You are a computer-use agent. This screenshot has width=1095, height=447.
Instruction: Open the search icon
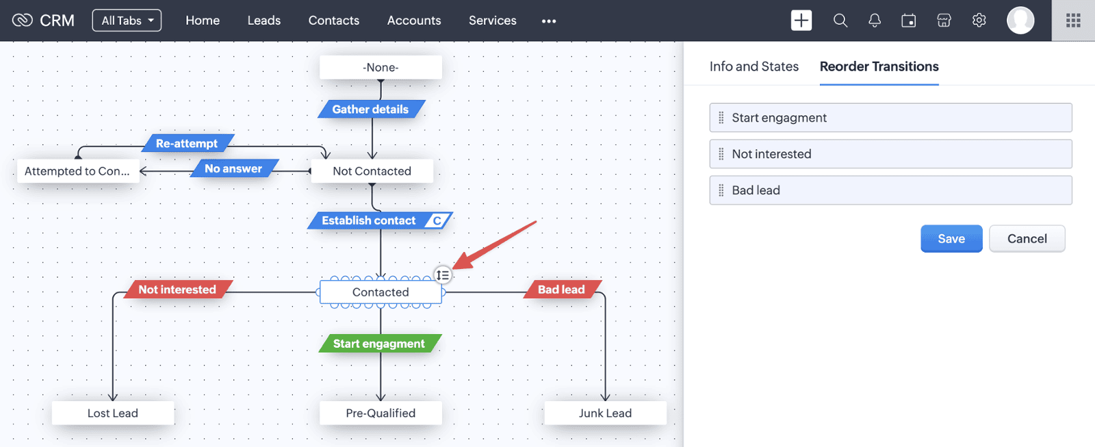coord(840,21)
